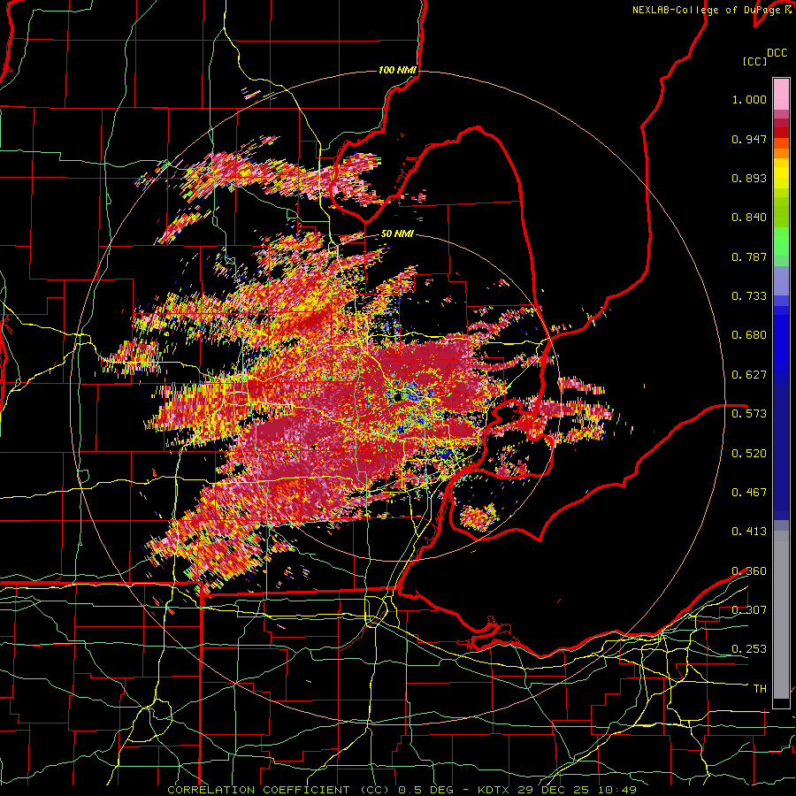Pick the yellow swatch on the color bar

pos(781,174)
